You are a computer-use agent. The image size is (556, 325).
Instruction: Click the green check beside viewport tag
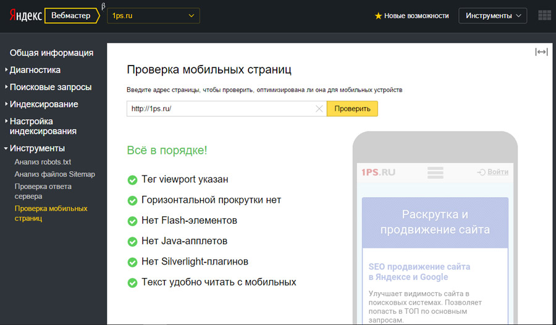coord(132,180)
